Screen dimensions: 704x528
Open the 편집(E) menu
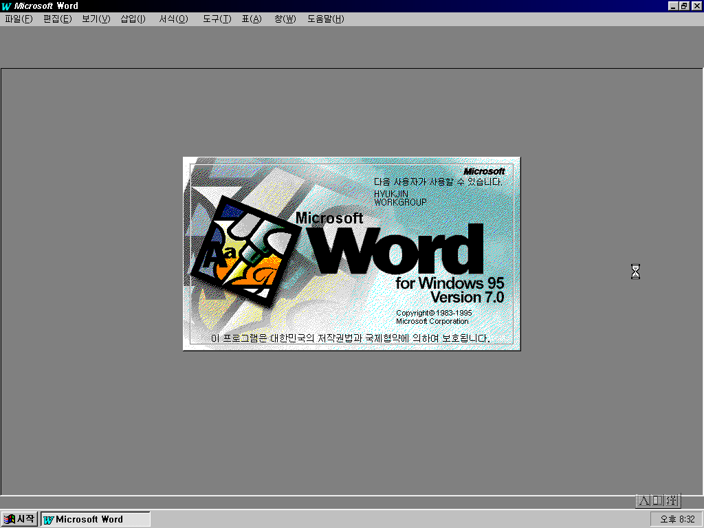click(x=58, y=19)
